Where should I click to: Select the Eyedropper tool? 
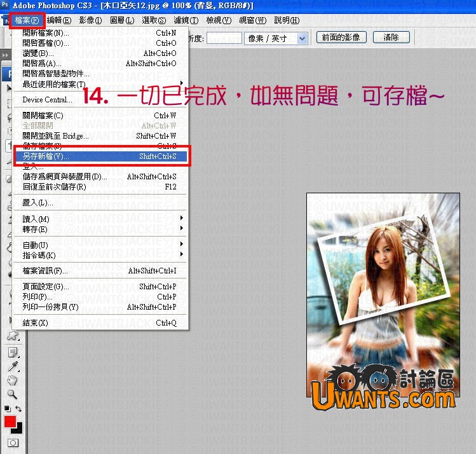(13, 367)
